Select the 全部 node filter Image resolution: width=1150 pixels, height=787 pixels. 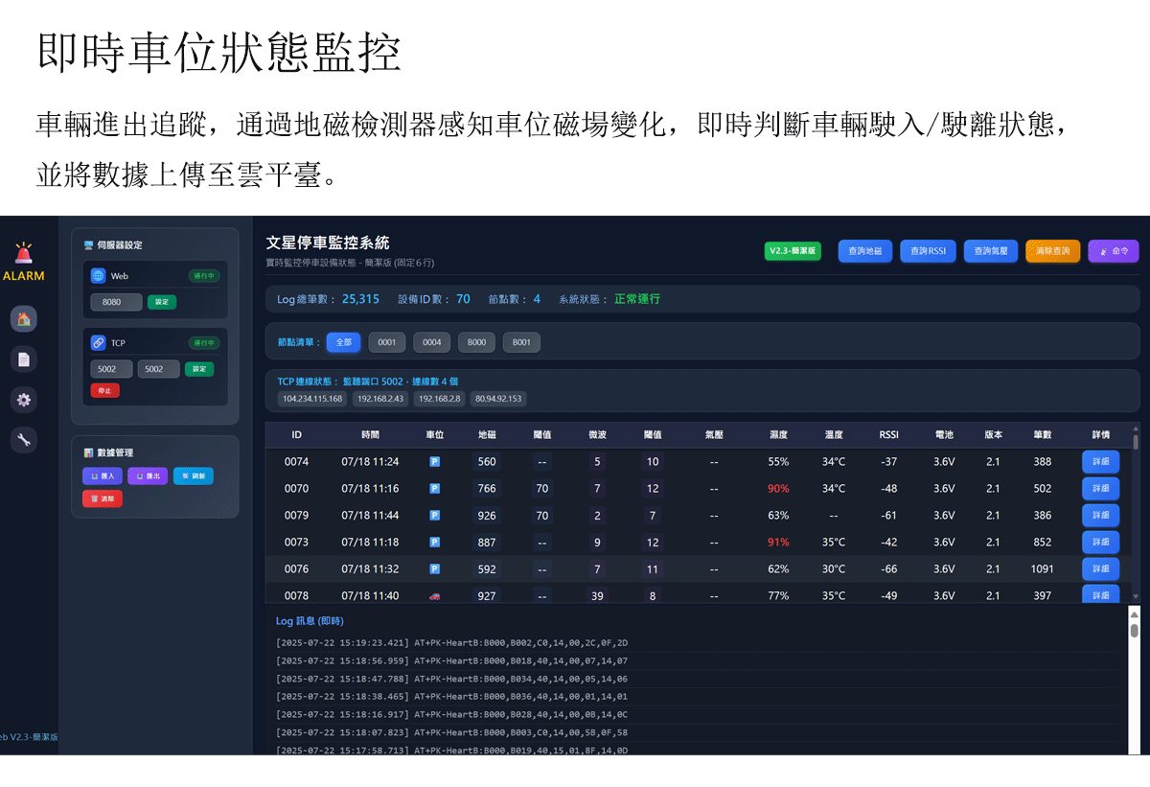point(343,342)
